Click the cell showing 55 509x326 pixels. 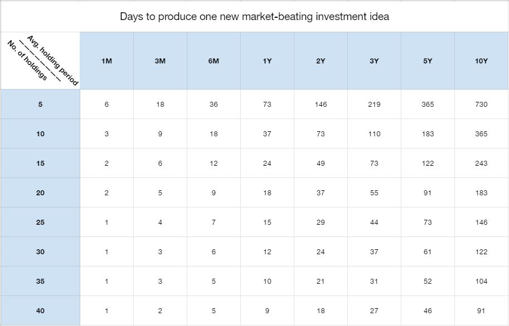[374, 193]
